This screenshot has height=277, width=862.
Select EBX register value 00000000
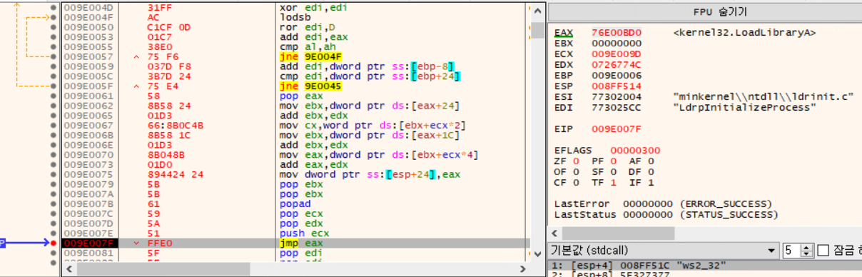616,43
